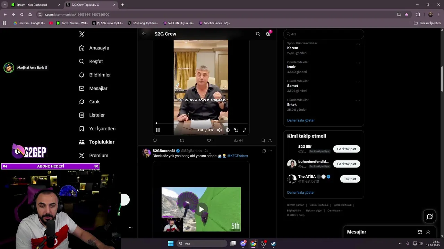444x249 pixels.
Task: Unmute the video sound
Action: point(219,130)
